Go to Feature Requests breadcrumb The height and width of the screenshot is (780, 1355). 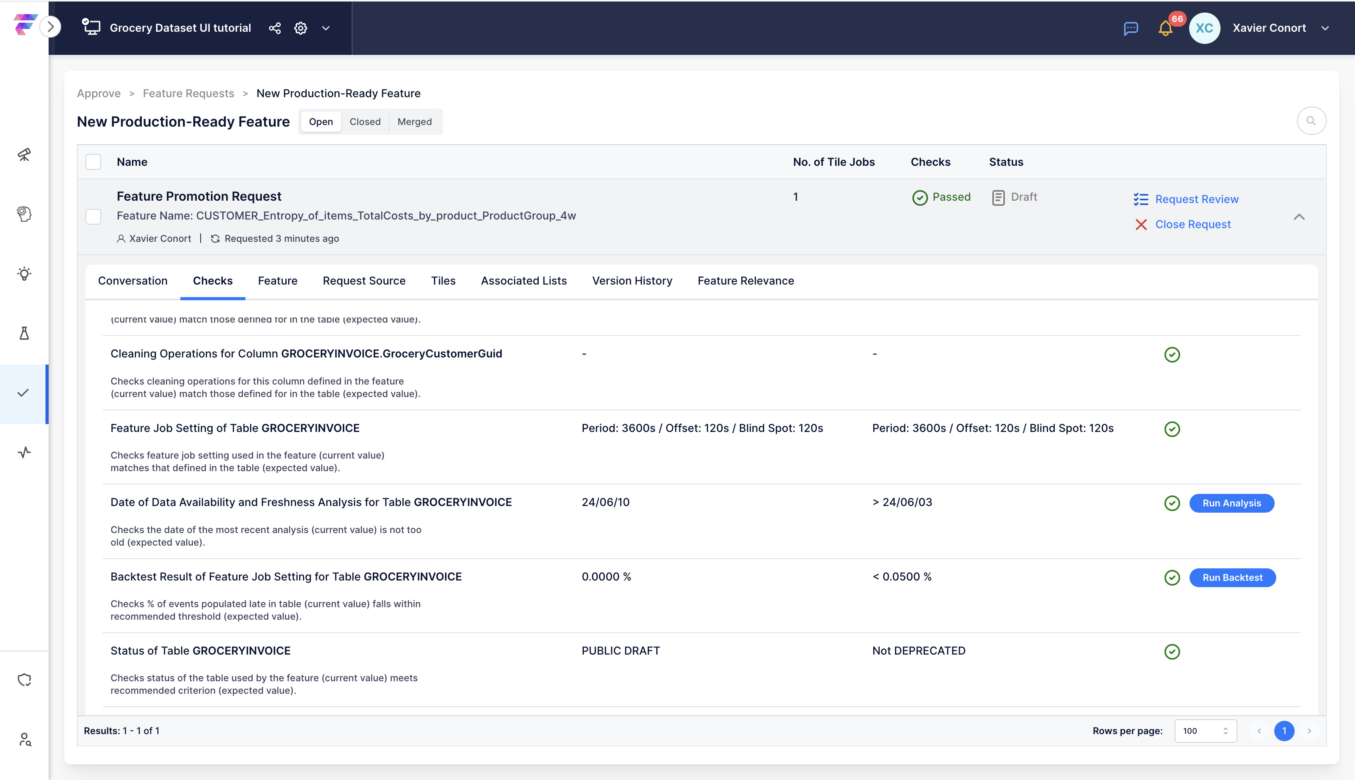click(x=188, y=93)
